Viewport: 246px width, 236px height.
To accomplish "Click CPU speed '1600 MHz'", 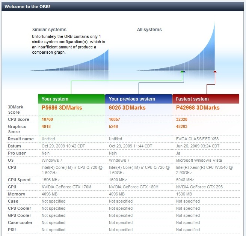I will [118, 180].
